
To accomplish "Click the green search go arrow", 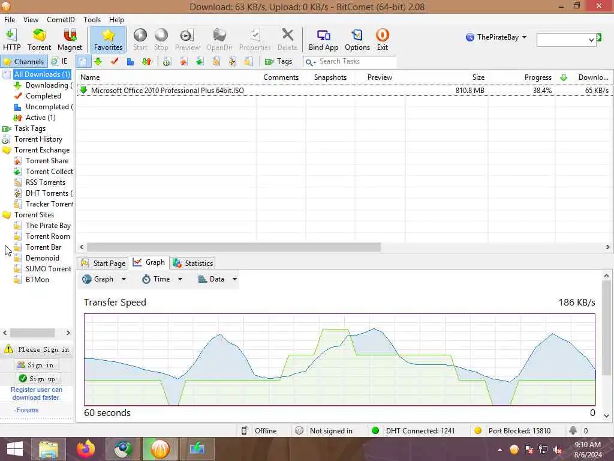I will click(599, 37).
